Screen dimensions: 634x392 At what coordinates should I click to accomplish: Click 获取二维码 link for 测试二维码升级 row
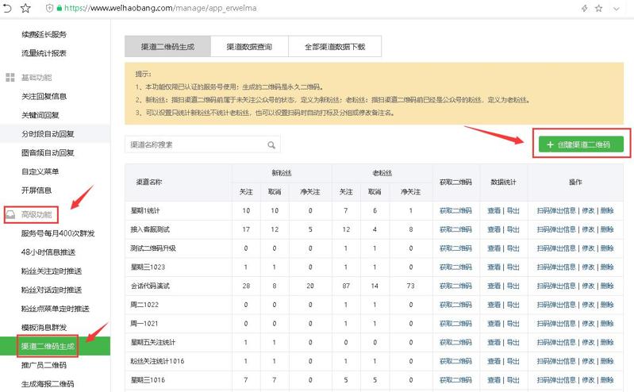click(455, 248)
